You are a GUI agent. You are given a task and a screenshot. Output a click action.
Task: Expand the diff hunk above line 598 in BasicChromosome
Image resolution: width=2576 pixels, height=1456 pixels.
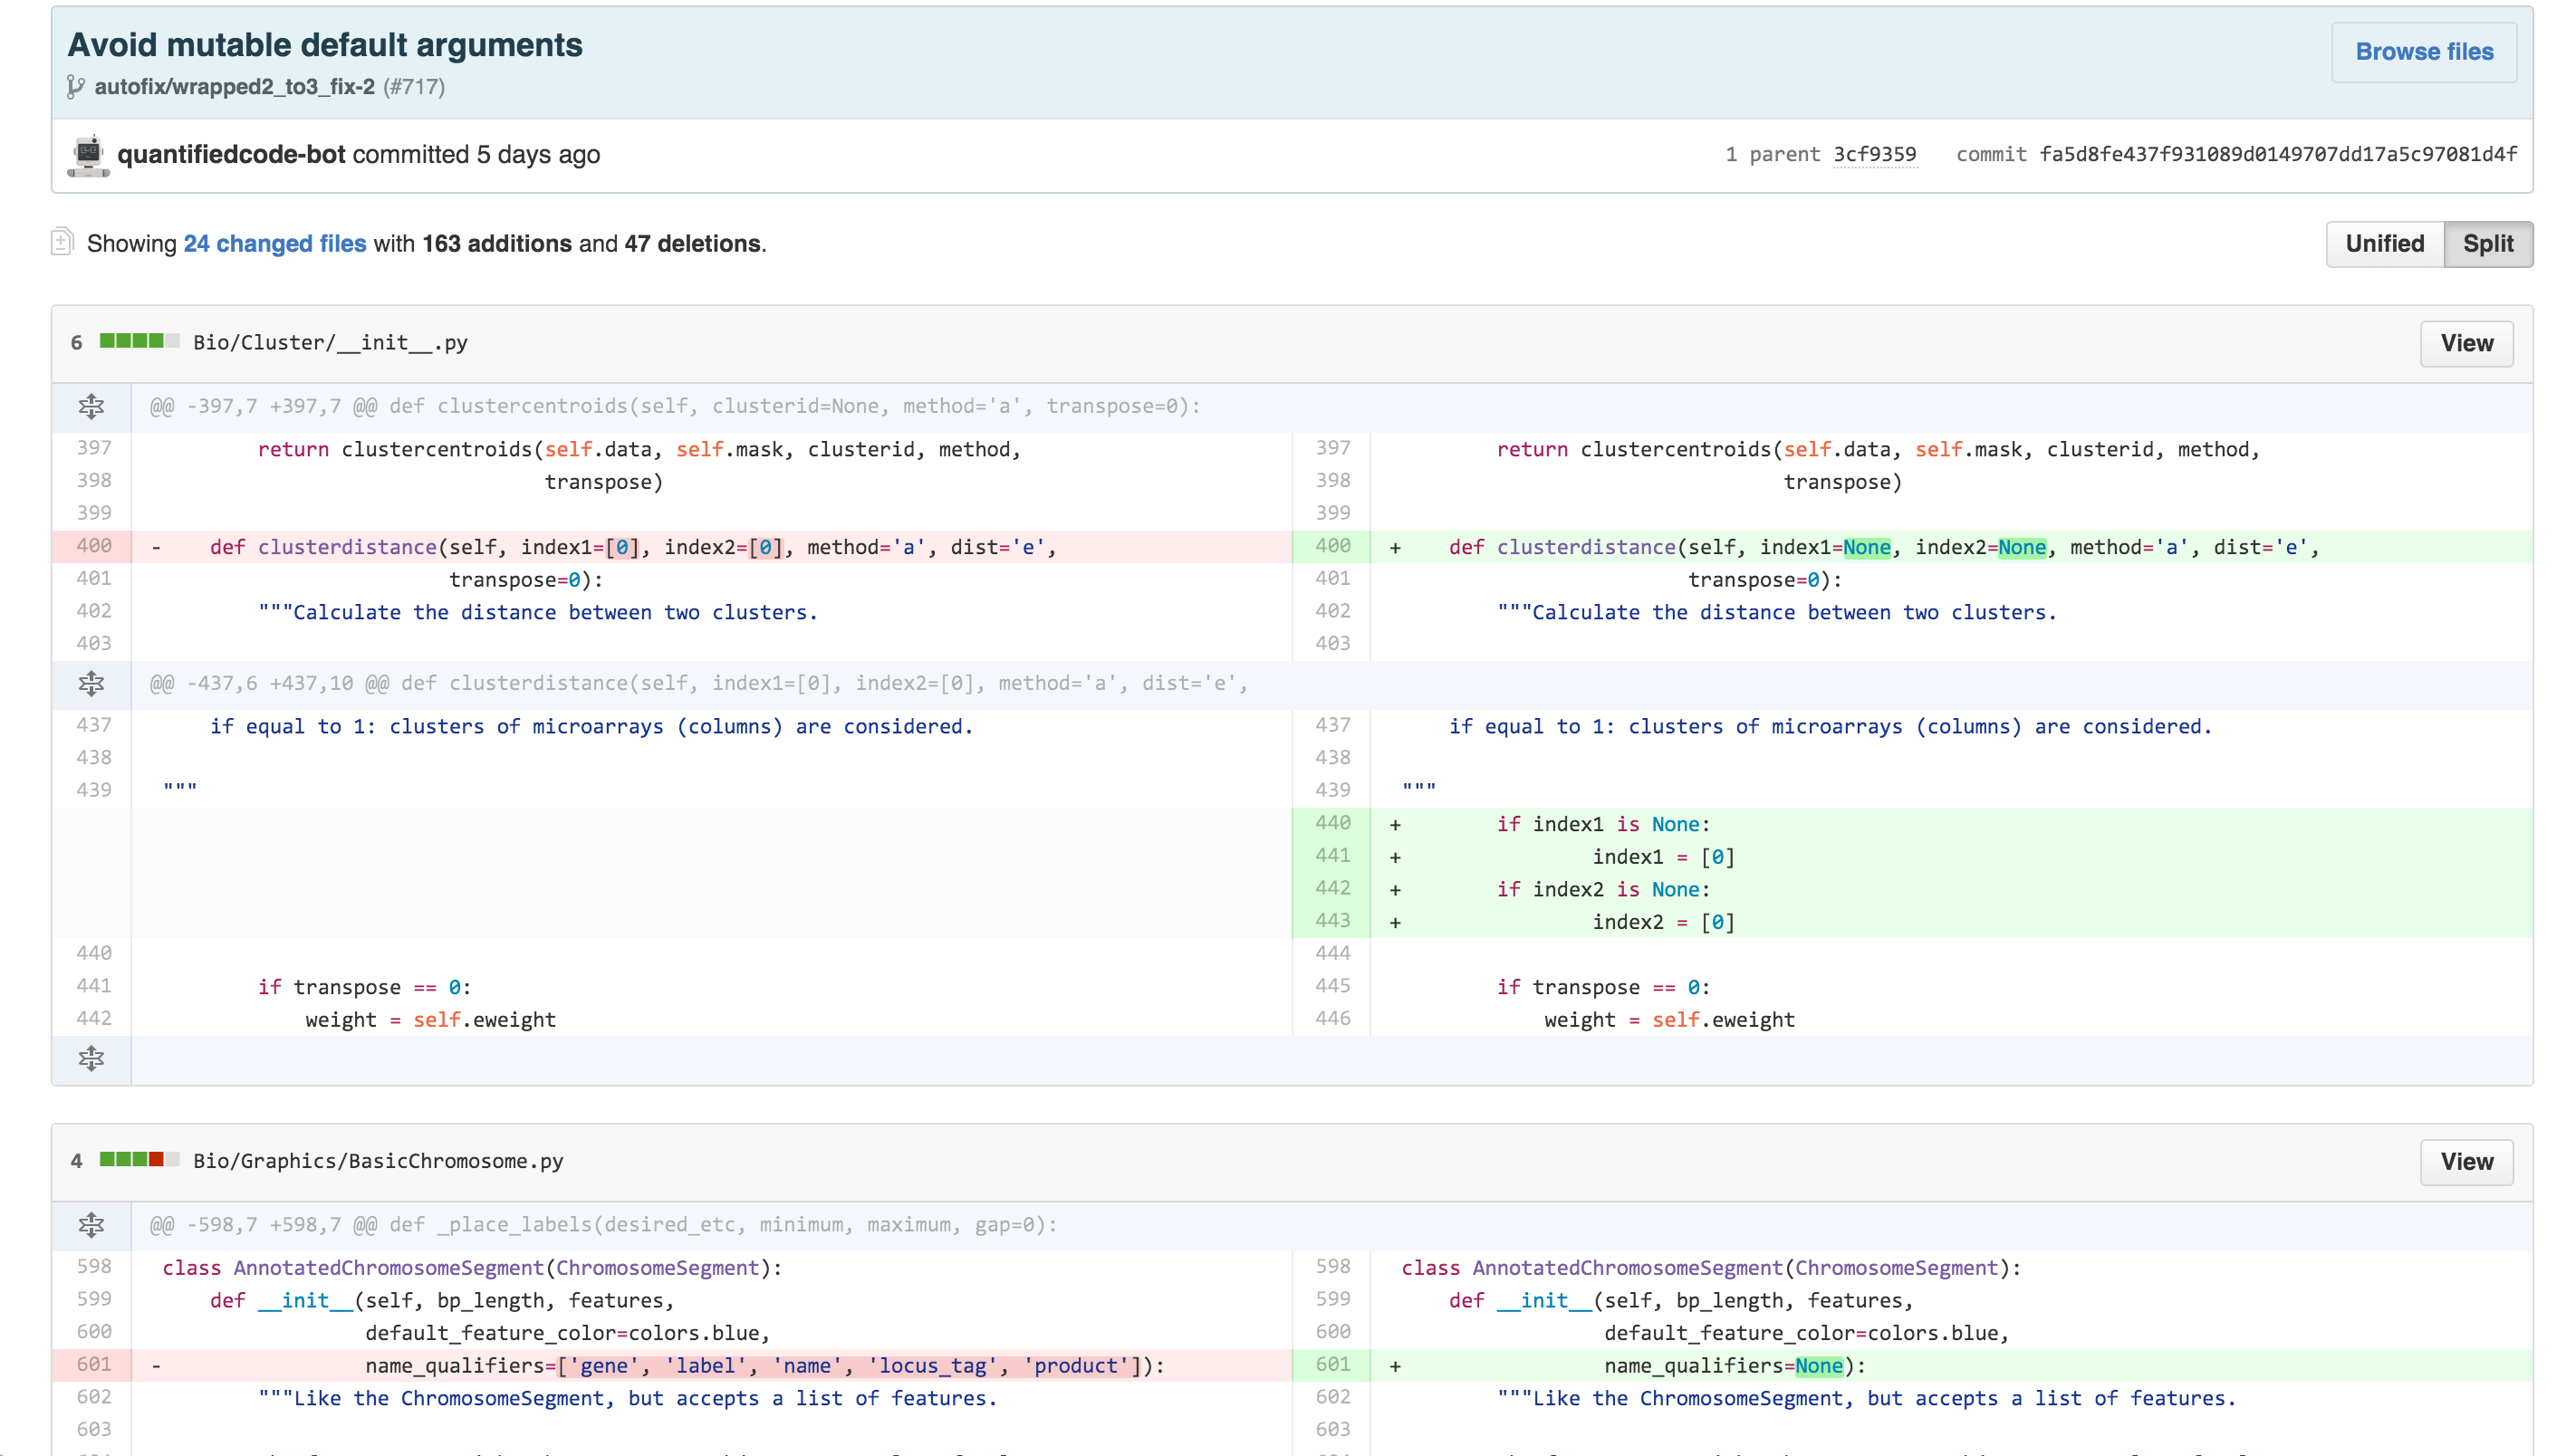click(x=91, y=1225)
